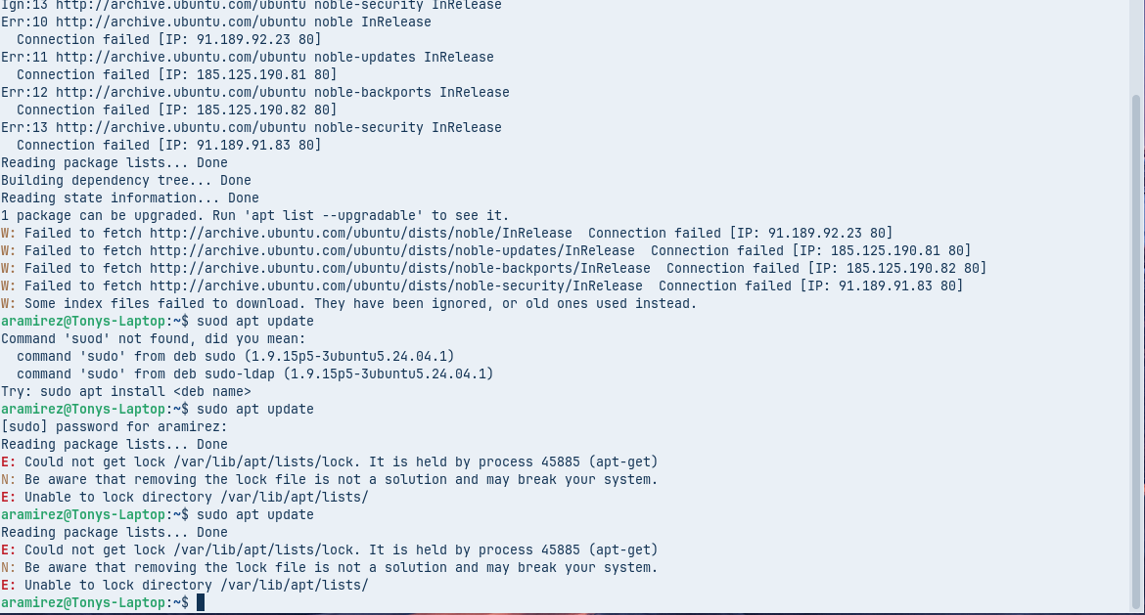
Task: Click the '[sudo] password for aramirez:' line
Action: tap(114, 427)
